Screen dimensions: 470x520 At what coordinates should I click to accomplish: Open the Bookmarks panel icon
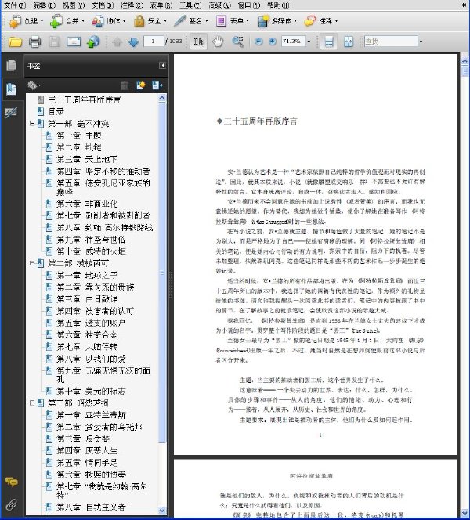11,88
